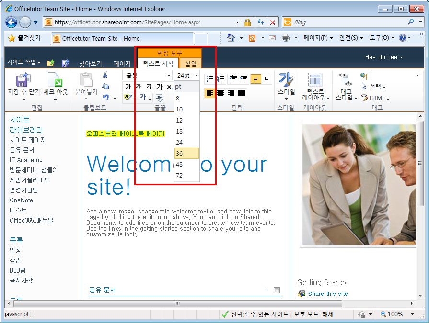Click the RSS feeds toolbar icon

[x=252, y=38]
